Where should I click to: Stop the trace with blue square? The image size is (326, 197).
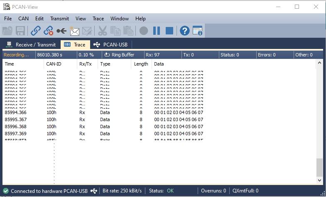click(x=169, y=31)
